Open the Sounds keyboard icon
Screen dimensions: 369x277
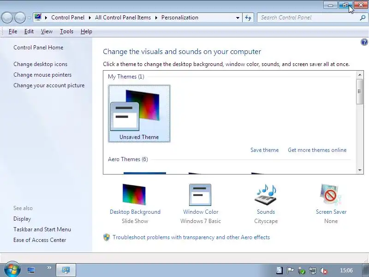point(266,194)
